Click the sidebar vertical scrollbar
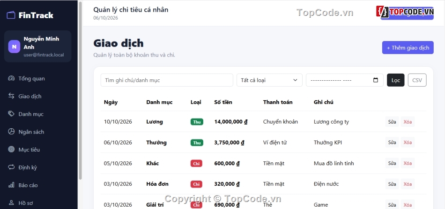The height and width of the screenshot is (209, 445). [80, 91]
